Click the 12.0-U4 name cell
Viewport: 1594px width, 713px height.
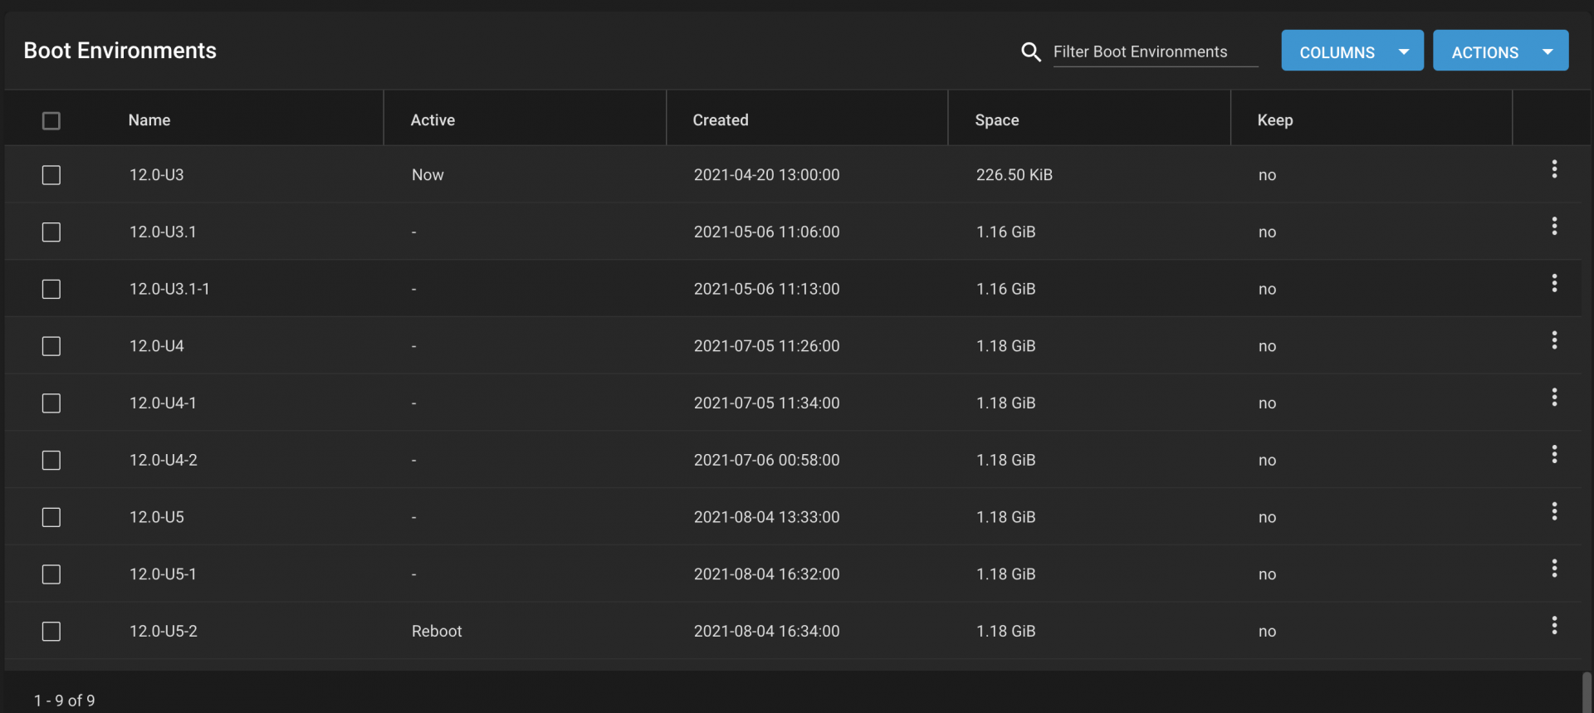pyautogui.click(x=157, y=346)
